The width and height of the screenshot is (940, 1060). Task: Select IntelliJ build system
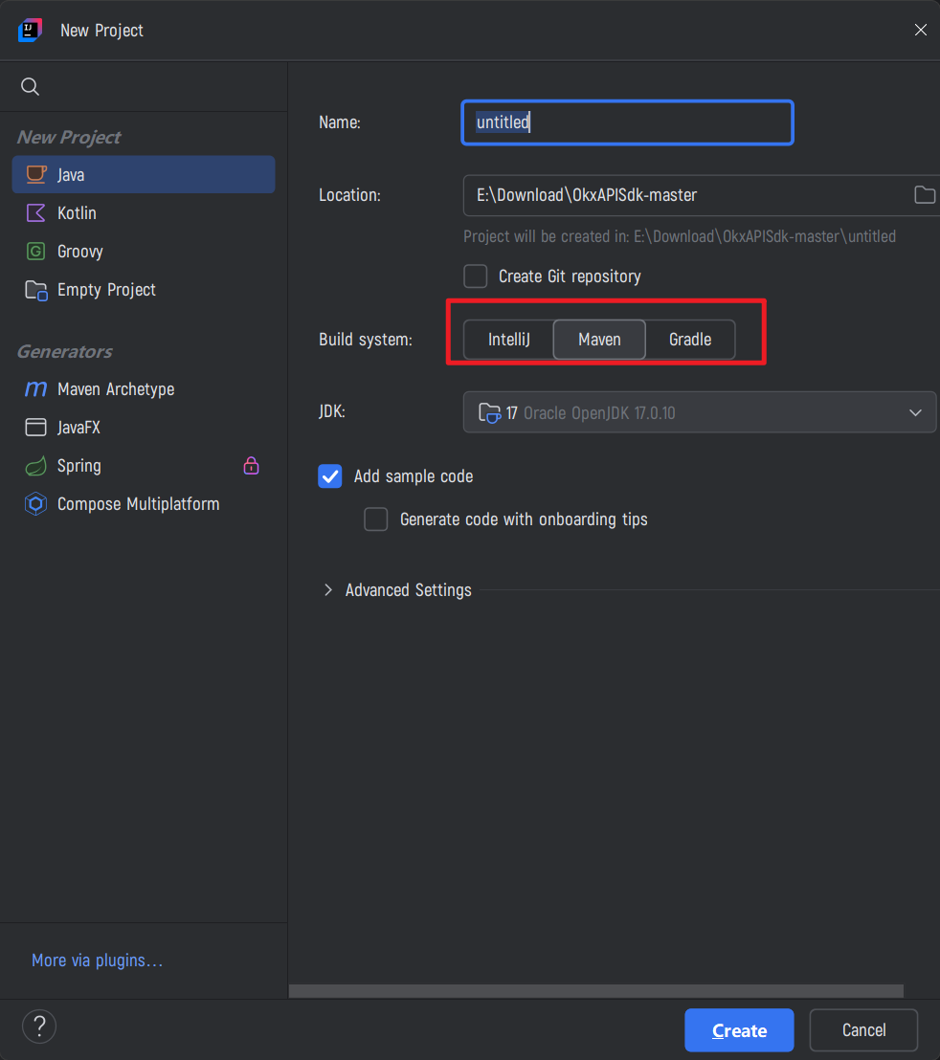point(508,340)
